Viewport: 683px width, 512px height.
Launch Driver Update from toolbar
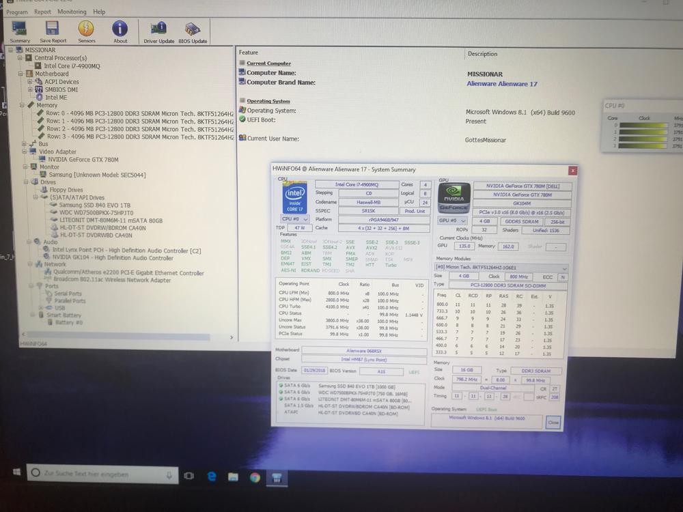point(158,29)
